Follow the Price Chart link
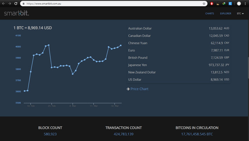Screen dimensions: 249x141 click(x=139, y=89)
